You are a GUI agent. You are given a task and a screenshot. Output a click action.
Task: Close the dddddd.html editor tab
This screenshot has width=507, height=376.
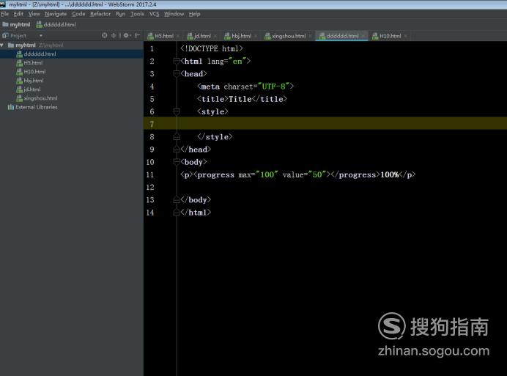pyautogui.click(x=363, y=36)
